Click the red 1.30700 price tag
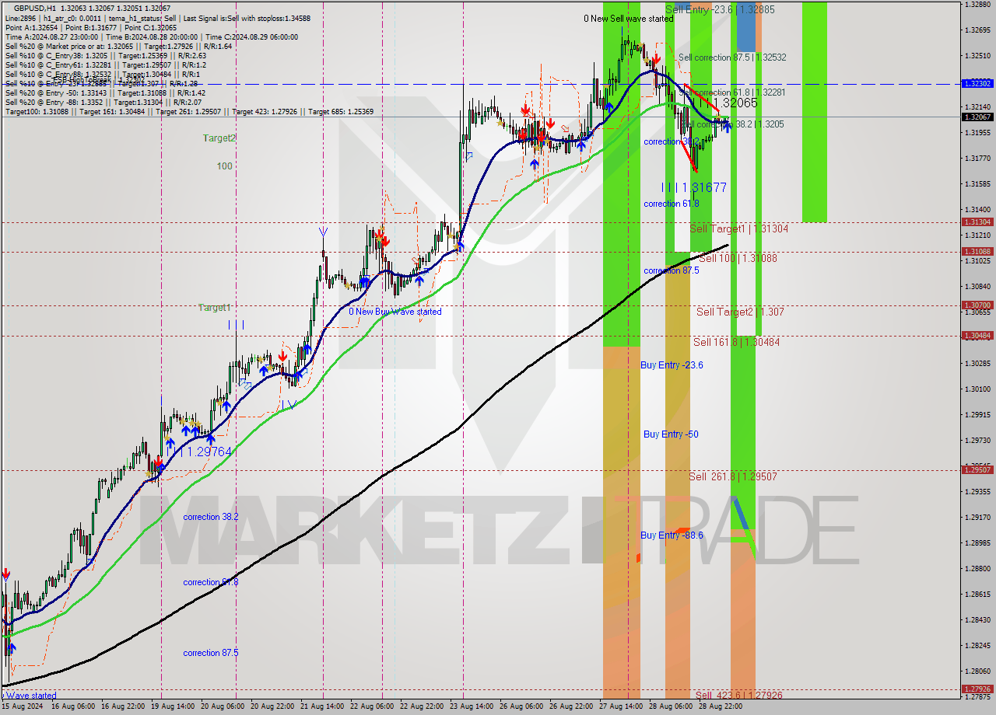 [x=977, y=305]
